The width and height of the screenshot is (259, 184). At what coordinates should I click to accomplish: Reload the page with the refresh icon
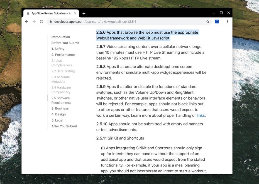tap(41, 22)
